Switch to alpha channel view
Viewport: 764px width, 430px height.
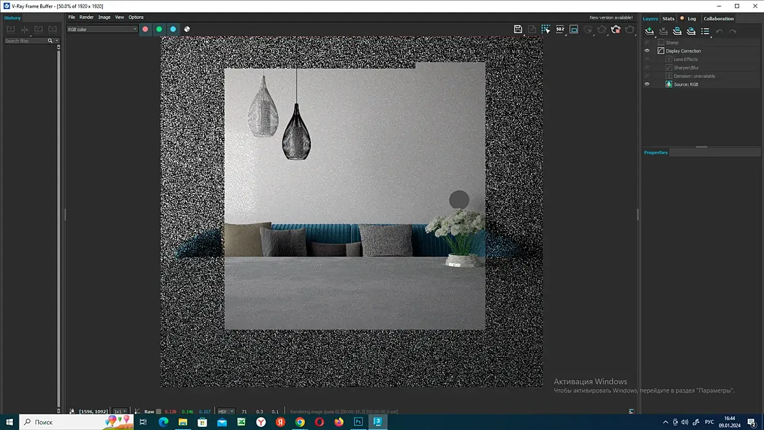coord(187,29)
